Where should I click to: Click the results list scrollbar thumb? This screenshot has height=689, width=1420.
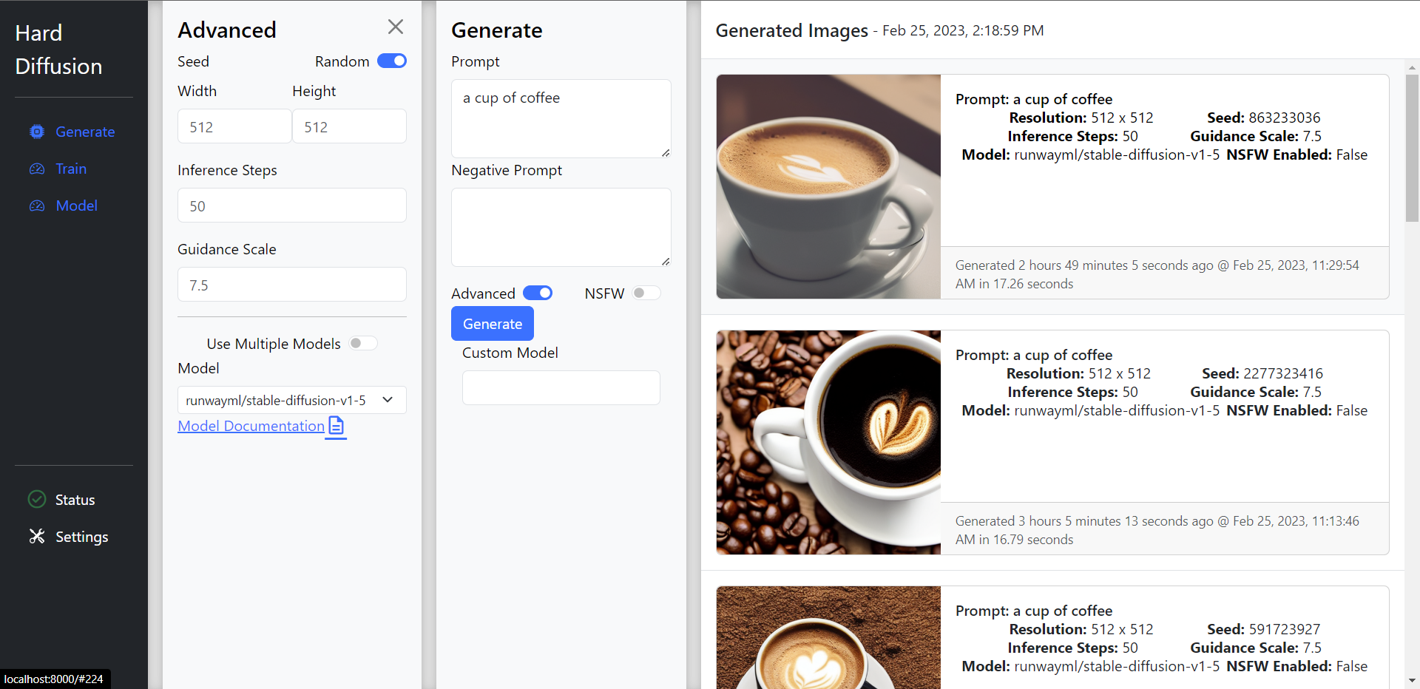pyautogui.click(x=1412, y=148)
